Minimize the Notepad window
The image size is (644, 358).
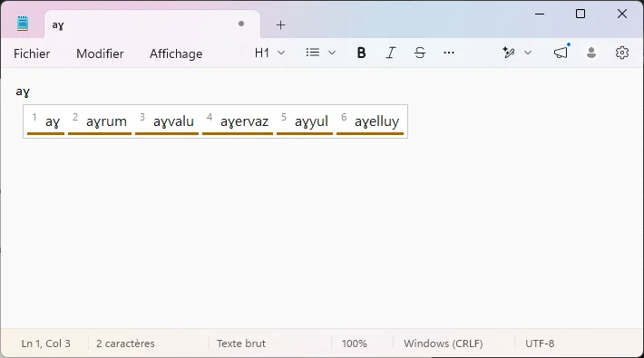coord(540,14)
